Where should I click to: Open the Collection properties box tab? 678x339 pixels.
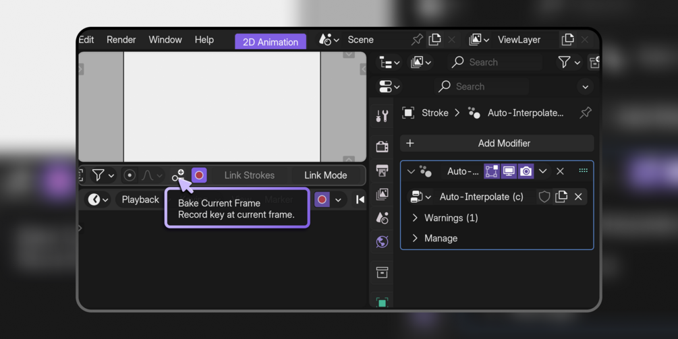tap(382, 272)
